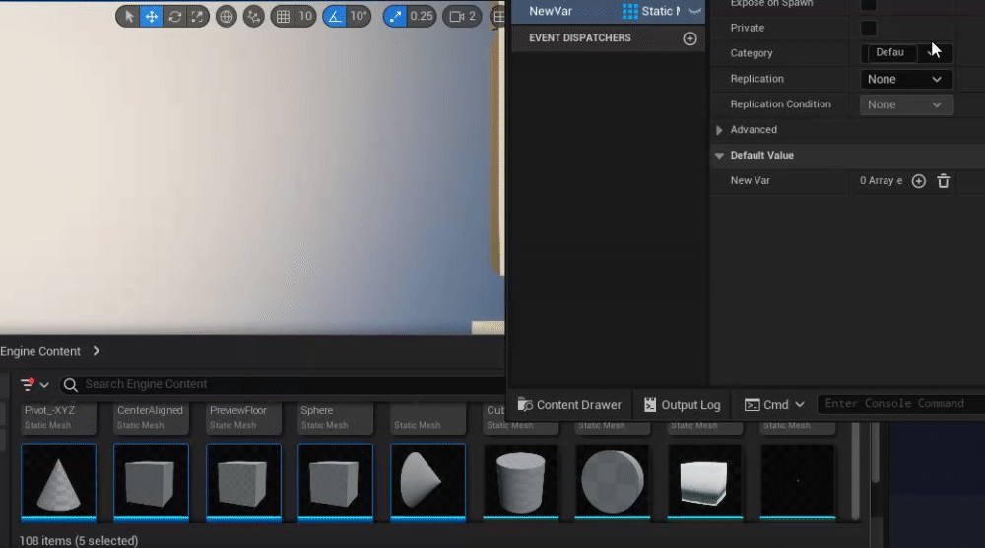985x548 pixels.
Task: Select the white gradient cube thumbnail
Action: pyautogui.click(x=705, y=482)
